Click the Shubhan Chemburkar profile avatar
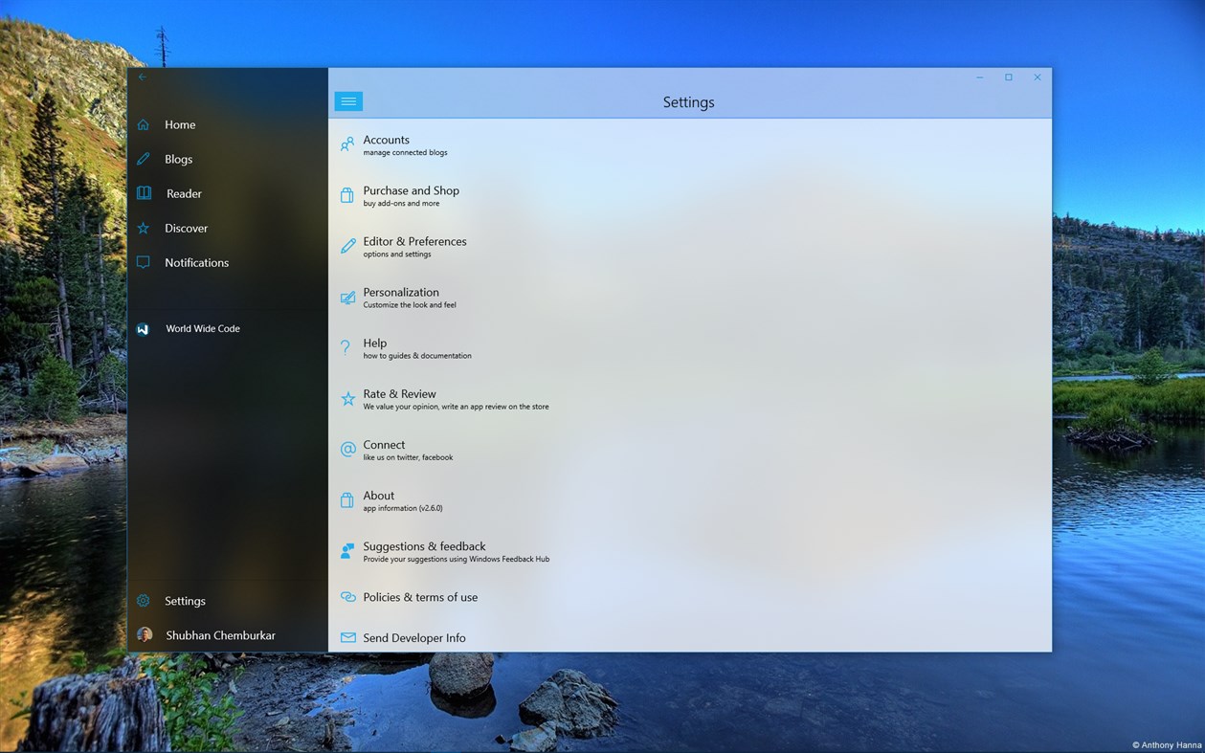The image size is (1205, 753). (x=145, y=633)
